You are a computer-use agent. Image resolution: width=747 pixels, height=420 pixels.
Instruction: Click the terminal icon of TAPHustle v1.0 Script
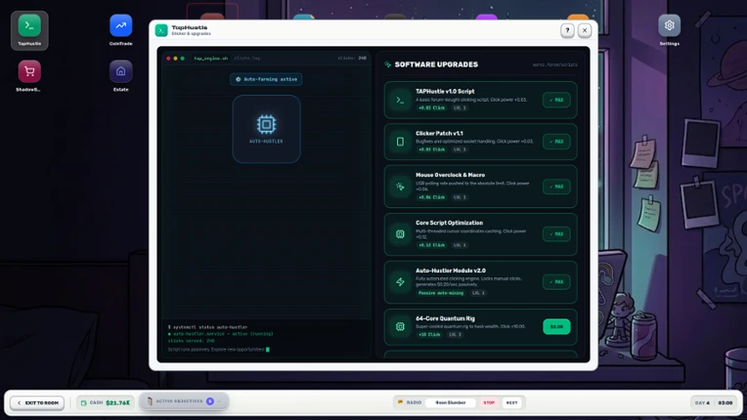[400, 100]
